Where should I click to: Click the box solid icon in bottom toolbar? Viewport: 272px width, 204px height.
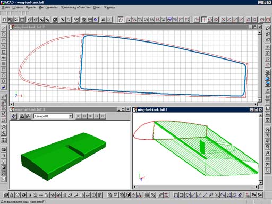point(6,195)
